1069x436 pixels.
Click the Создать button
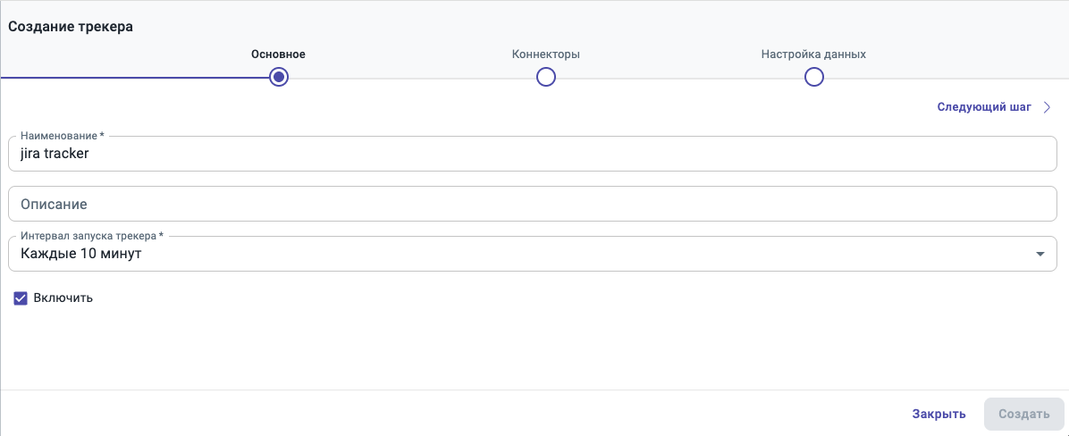(x=1023, y=414)
